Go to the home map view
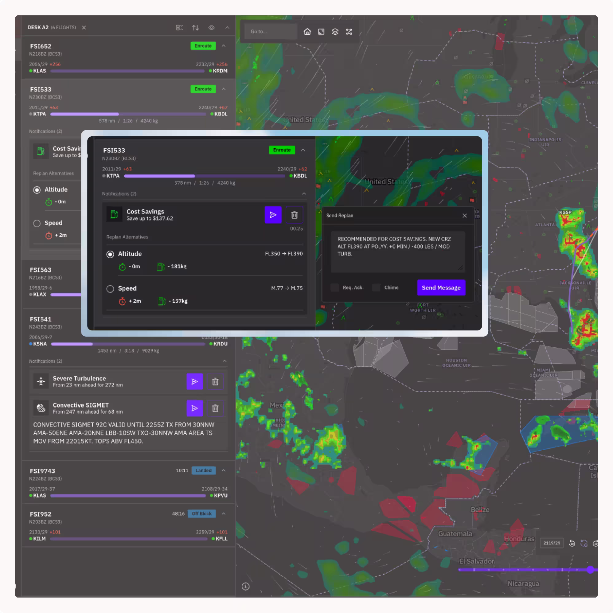This screenshot has width=613, height=613. tap(307, 31)
